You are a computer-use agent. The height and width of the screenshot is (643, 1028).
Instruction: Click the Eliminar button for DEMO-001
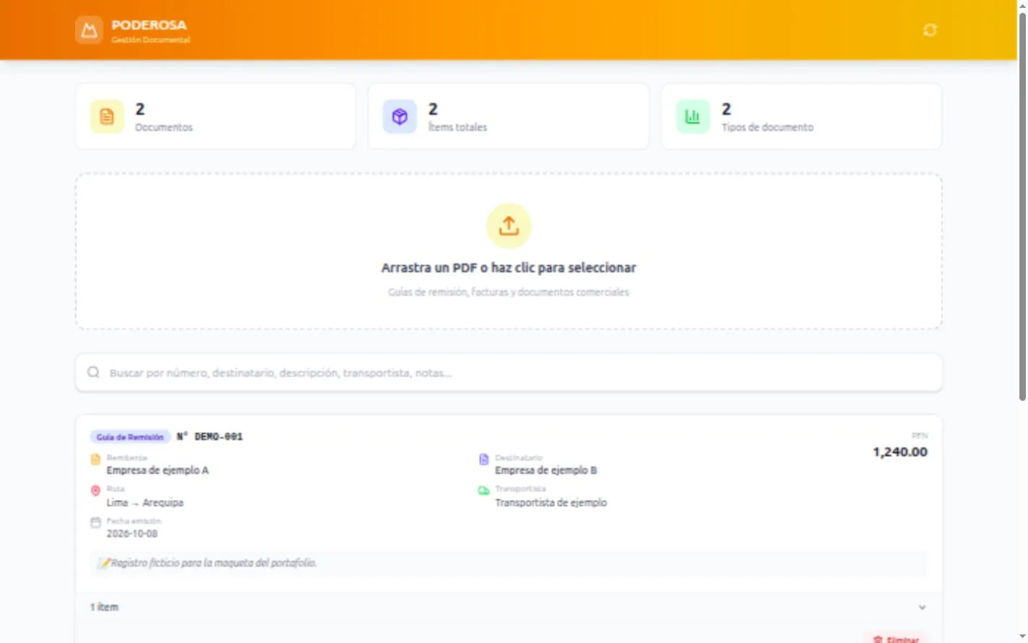897,639
